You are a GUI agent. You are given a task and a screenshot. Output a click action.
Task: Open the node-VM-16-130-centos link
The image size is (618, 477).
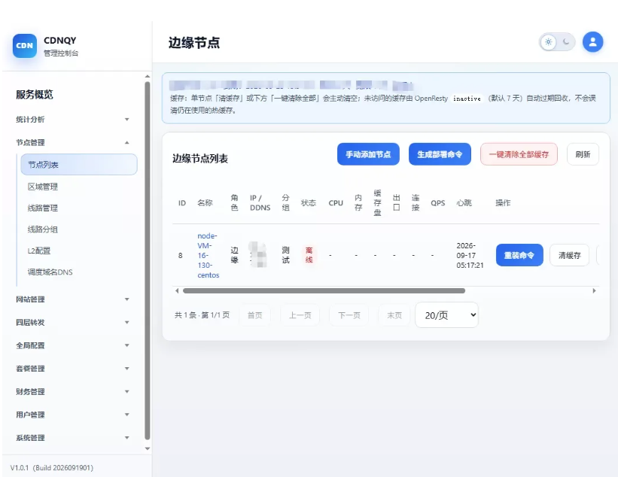208,255
